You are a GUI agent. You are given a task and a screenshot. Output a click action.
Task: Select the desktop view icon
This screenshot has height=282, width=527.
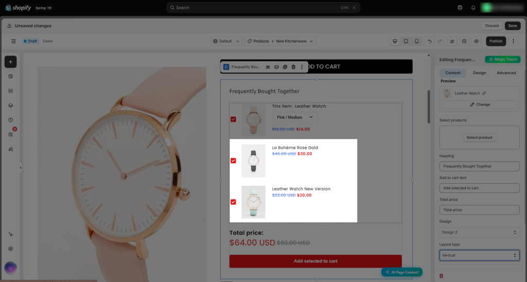point(395,41)
